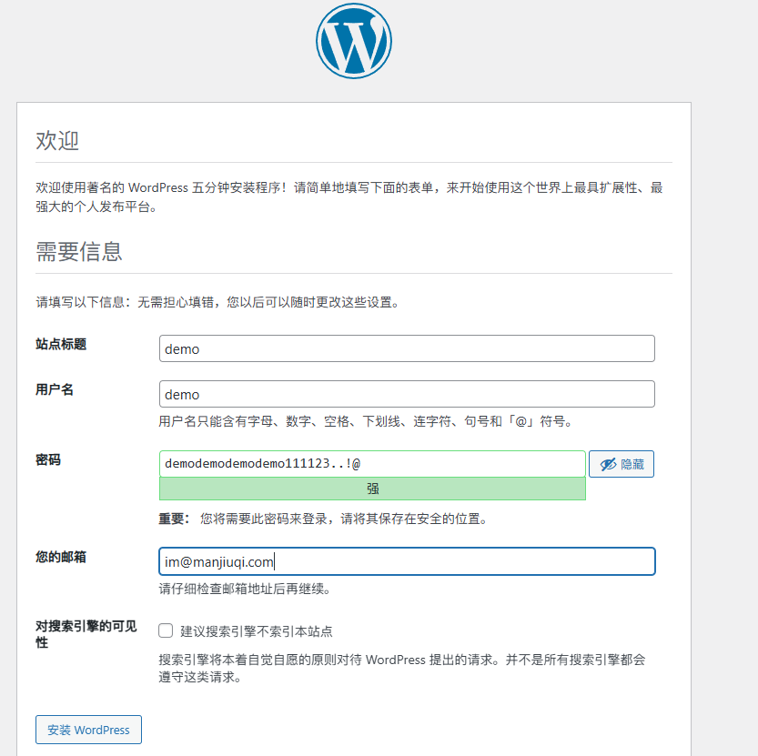Click the email field with im@manjiuqi.com
This screenshot has height=756, width=758.
407,561
